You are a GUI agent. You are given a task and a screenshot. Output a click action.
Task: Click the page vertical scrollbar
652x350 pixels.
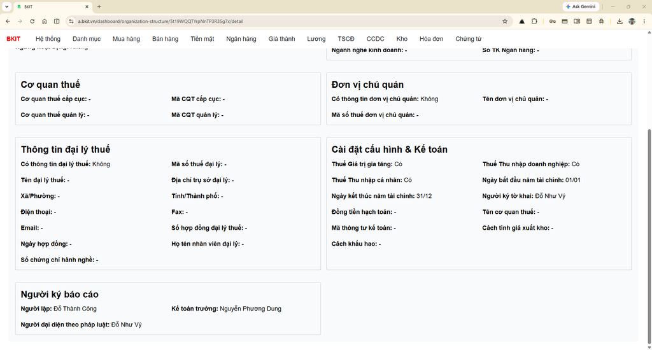[x=649, y=237]
